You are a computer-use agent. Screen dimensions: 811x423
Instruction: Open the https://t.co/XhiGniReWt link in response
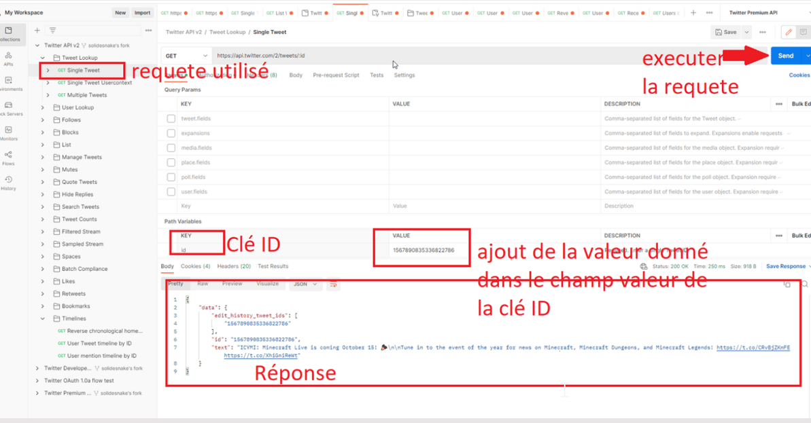[260, 356]
